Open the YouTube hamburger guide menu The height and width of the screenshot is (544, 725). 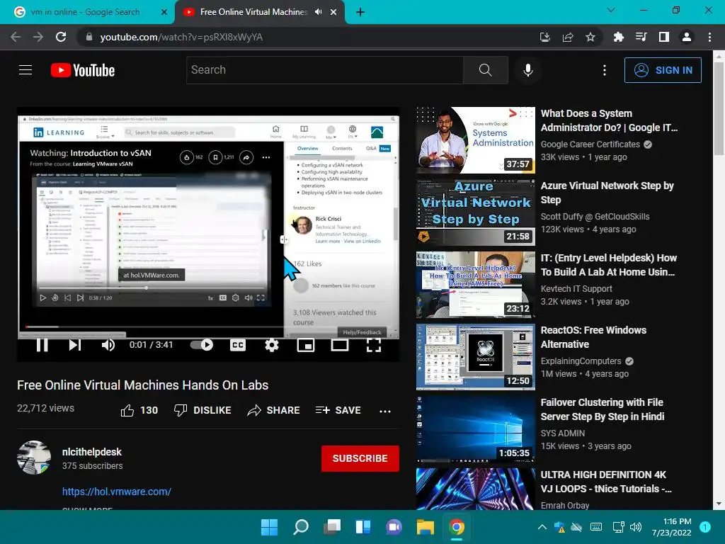[25, 70]
